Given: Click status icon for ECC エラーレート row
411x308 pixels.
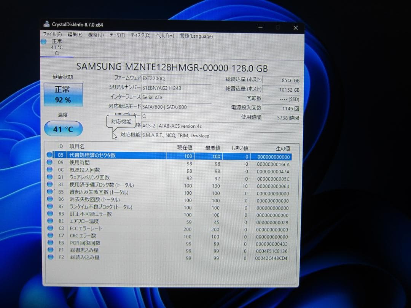Looking at the screenshot, I should [50, 228].
